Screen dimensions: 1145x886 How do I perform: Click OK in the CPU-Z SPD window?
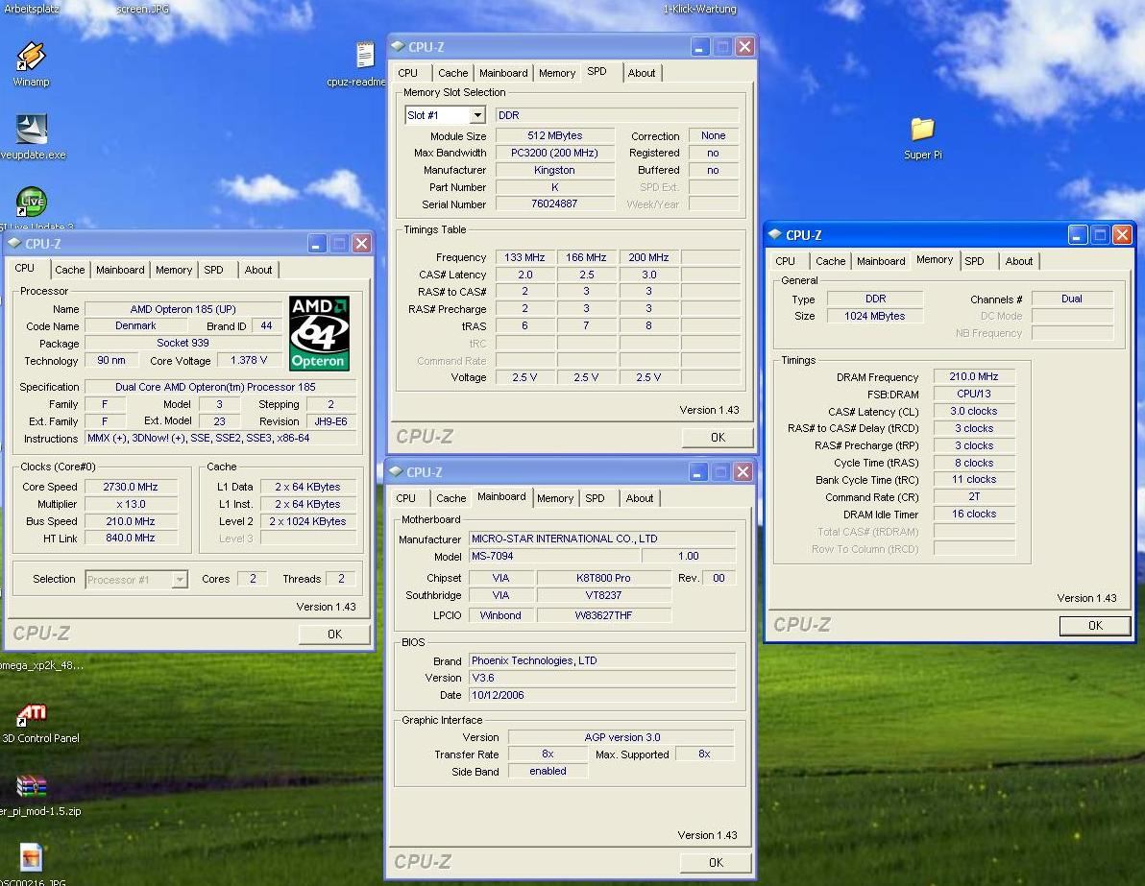coord(718,437)
